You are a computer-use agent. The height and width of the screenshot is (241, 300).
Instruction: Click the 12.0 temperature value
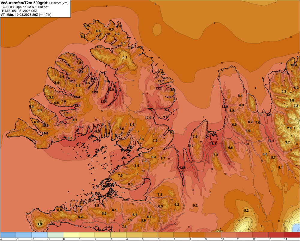[x=225, y=107]
